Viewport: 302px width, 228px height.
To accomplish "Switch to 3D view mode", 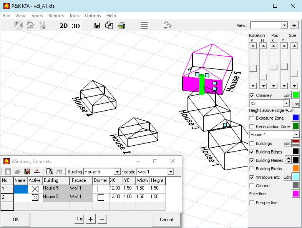I will 76,26.
